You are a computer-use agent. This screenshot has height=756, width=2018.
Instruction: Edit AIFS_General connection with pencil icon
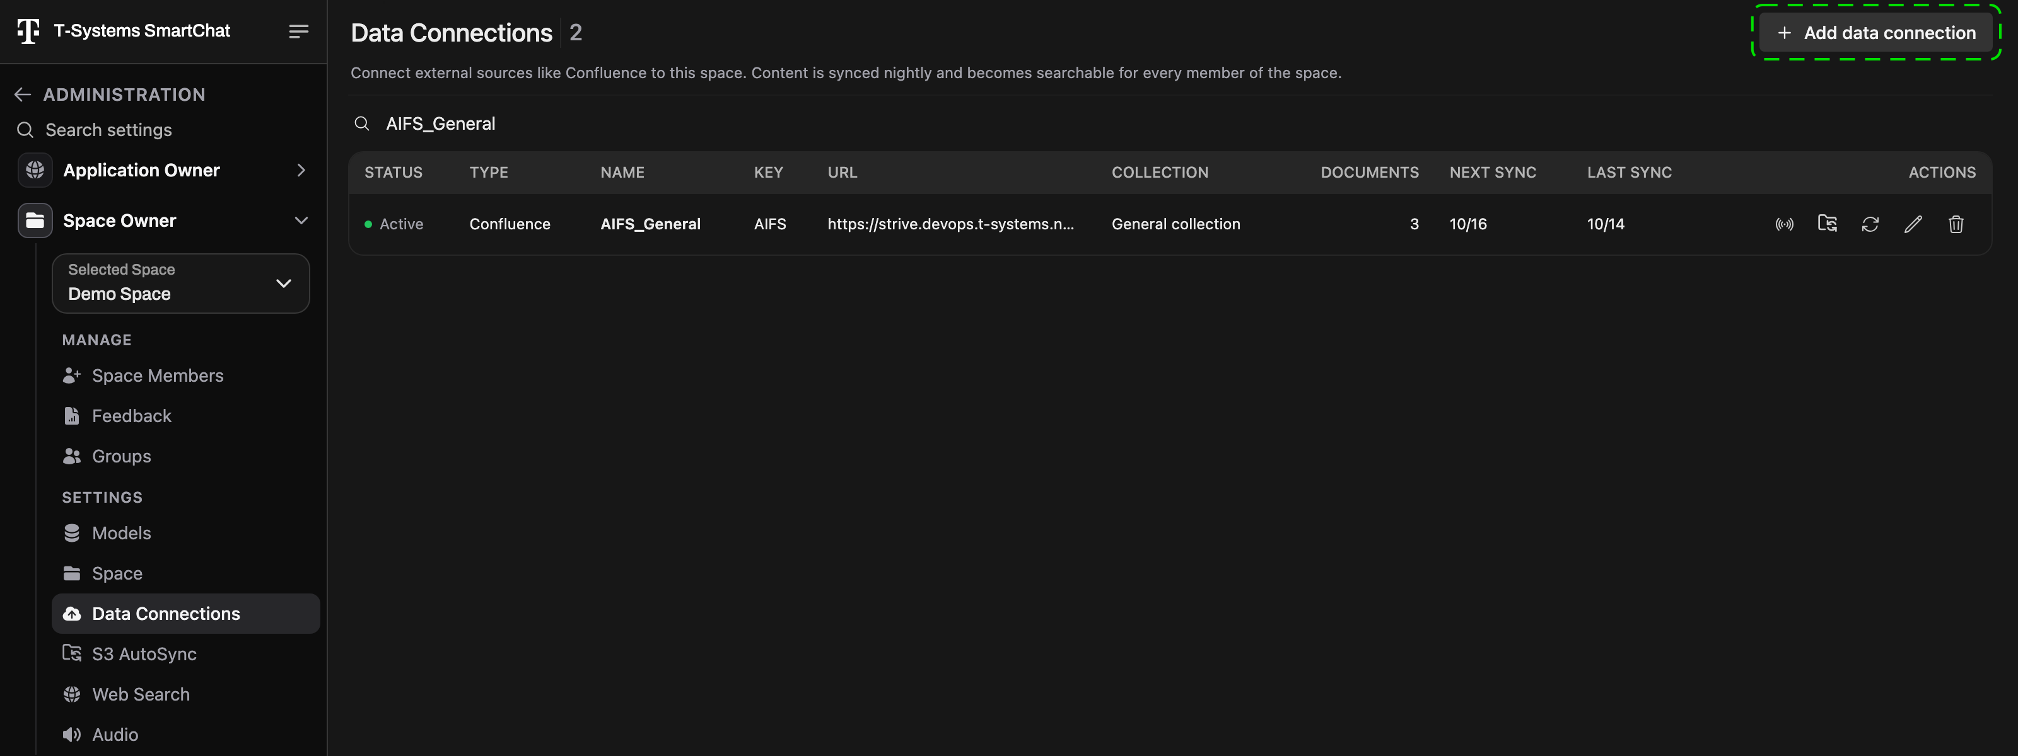[x=1913, y=225]
